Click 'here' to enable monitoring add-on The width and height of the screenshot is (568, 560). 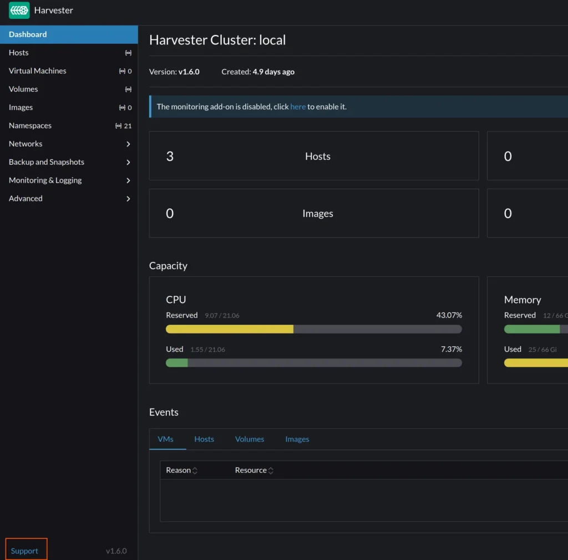[298, 107]
